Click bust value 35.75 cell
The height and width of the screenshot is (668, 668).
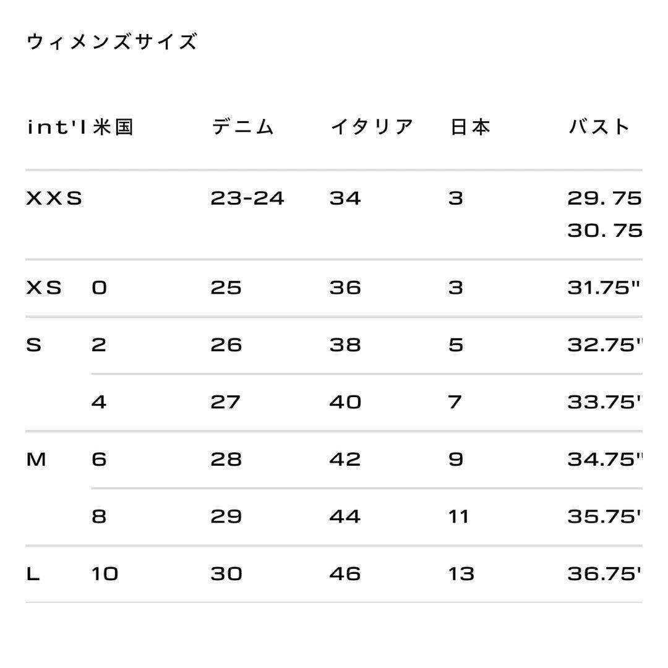click(x=604, y=516)
